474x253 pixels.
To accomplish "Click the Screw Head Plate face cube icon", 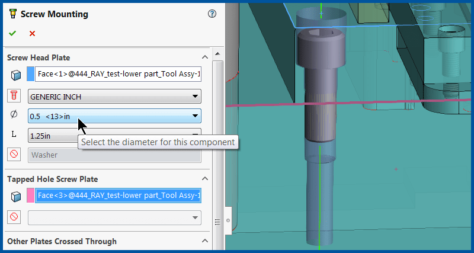I will (15, 75).
